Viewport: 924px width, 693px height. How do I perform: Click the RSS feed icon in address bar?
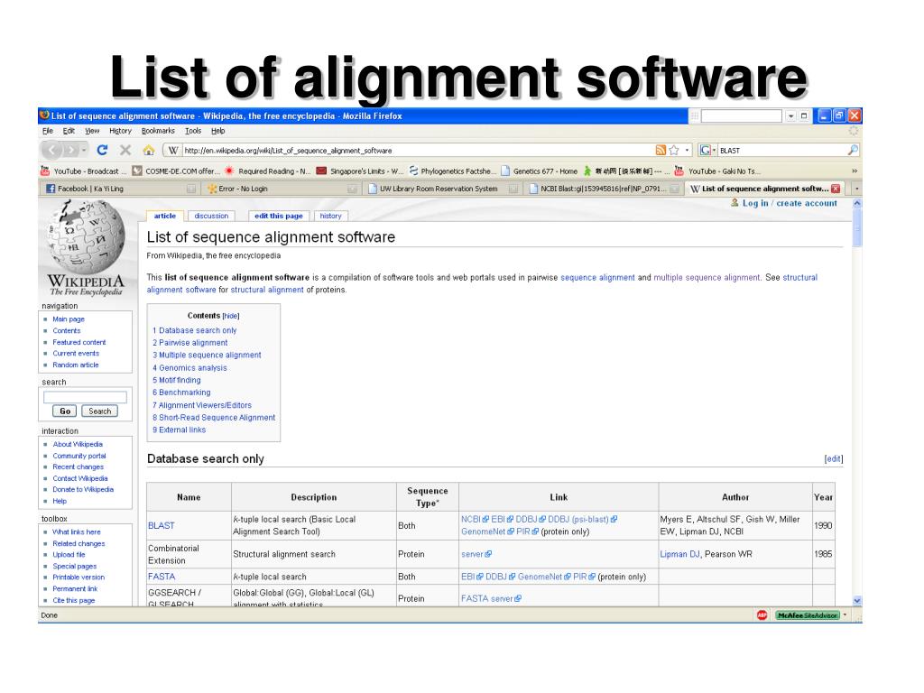point(661,151)
